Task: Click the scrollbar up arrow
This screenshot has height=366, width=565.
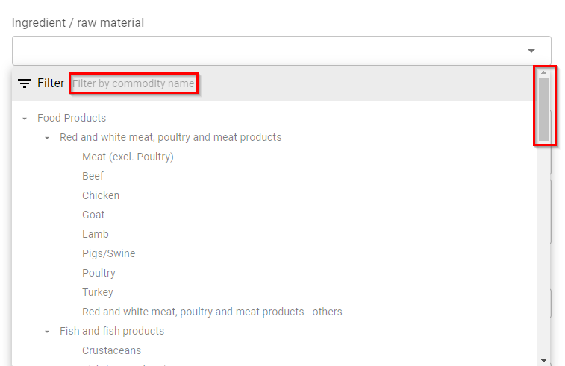Action: coord(544,73)
